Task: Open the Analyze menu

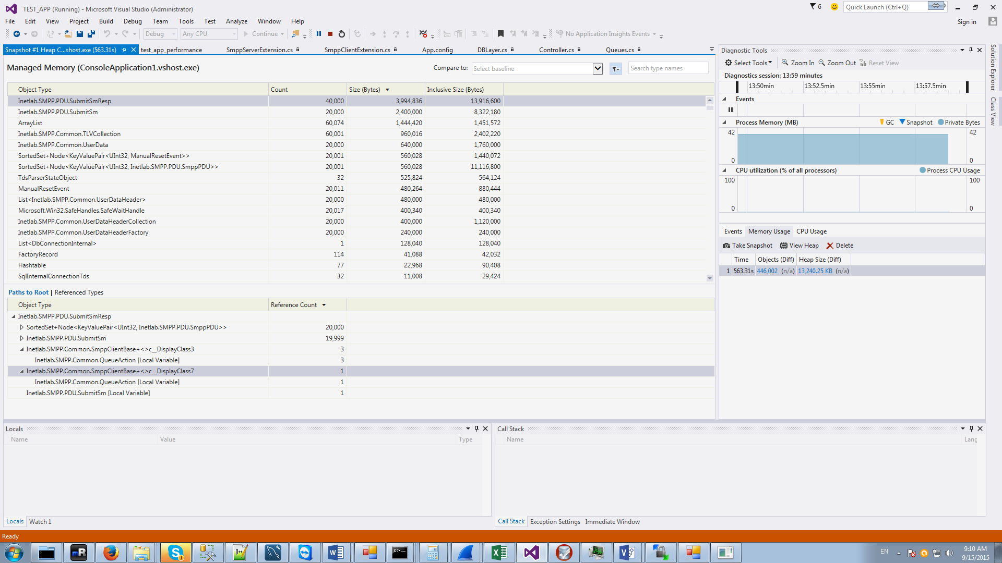Action: point(236,21)
